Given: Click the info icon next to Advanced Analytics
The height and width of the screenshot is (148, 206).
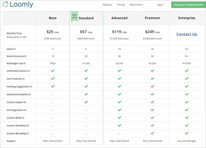Looking at the screenshot, I should [x=30, y=94].
